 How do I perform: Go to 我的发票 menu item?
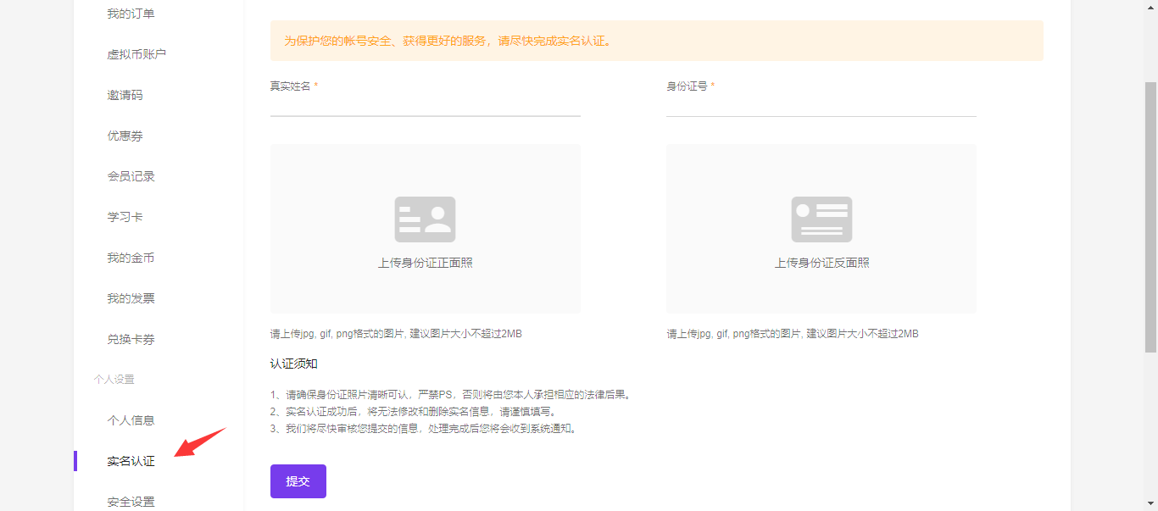click(x=131, y=298)
